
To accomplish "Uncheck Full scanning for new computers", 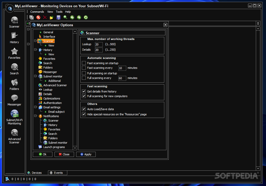I will tap(84, 96).
